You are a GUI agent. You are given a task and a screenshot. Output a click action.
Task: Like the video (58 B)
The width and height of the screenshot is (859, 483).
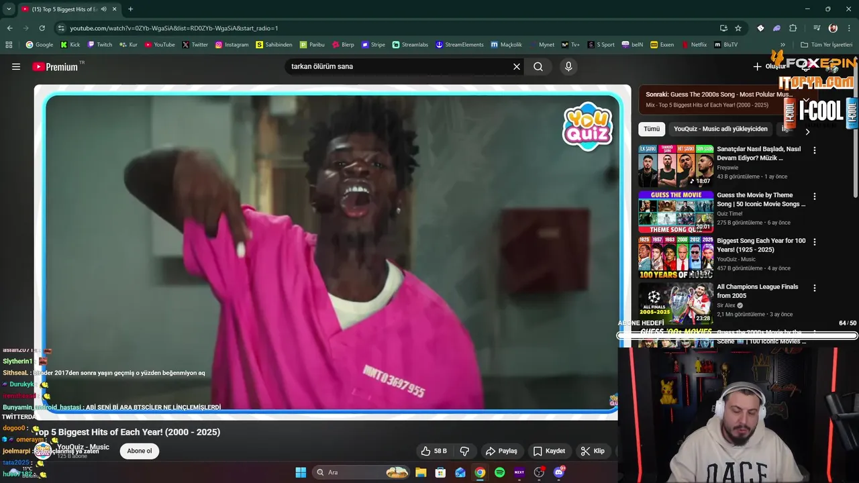[434, 451]
